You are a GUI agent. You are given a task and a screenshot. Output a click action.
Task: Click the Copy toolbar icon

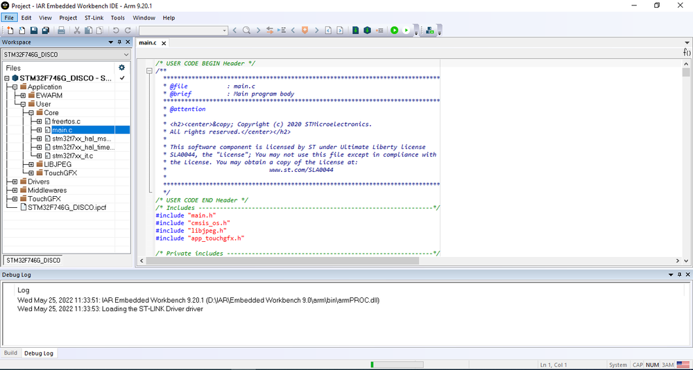[x=88, y=30]
